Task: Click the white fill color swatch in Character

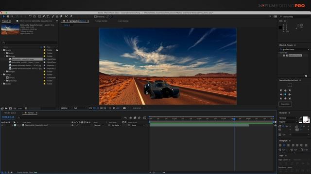Action: pos(305,119)
